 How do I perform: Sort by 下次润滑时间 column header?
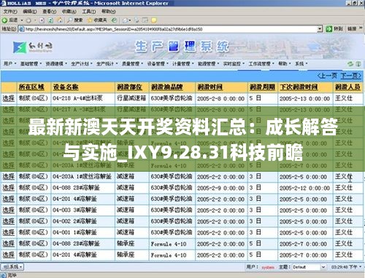click(299, 87)
